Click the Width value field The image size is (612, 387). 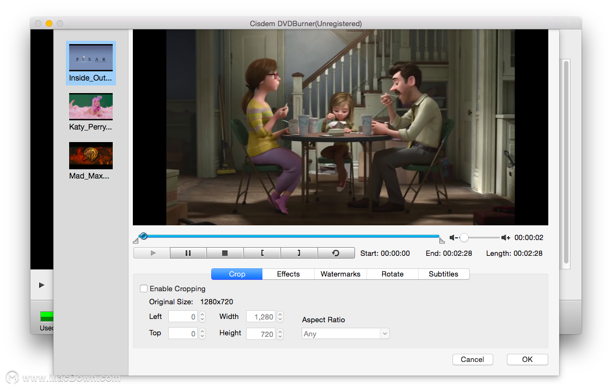261,317
